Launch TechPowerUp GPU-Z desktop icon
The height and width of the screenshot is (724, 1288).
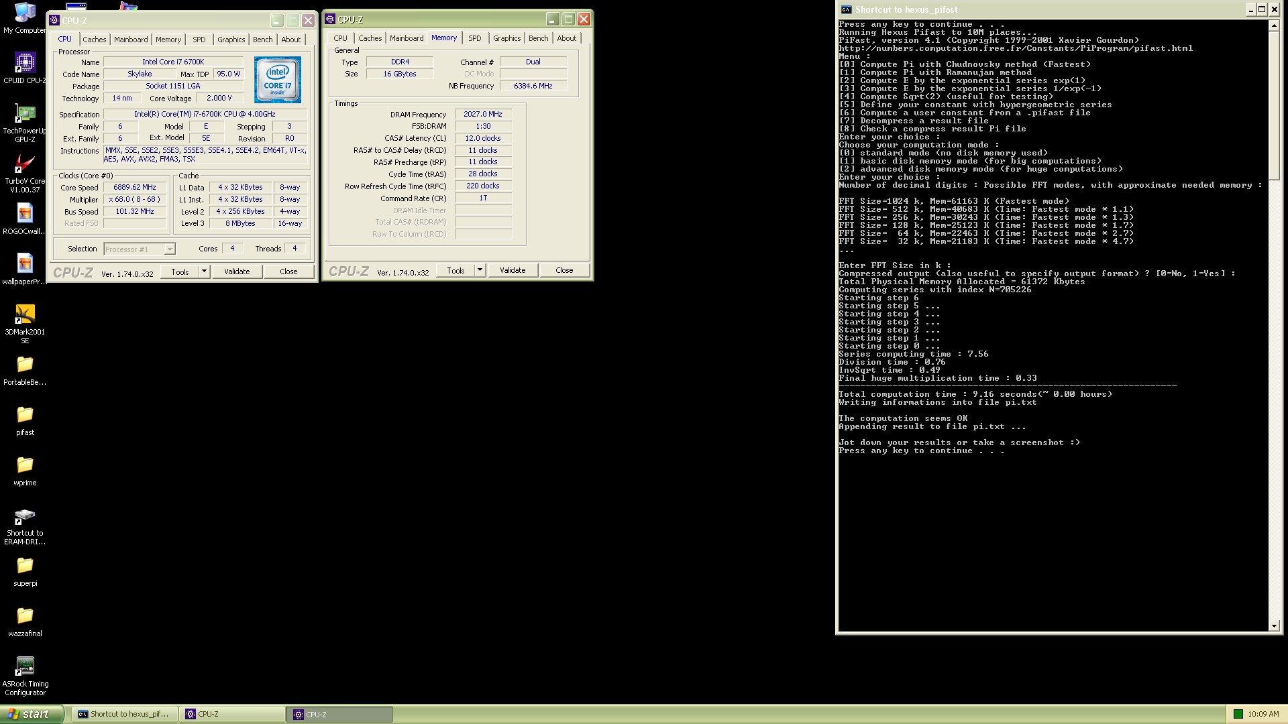tap(25, 123)
